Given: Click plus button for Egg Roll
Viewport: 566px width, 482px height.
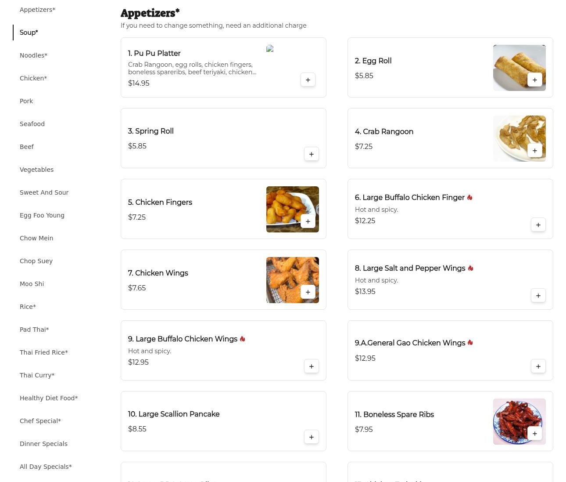Looking at the screenshot, I should [x=534, y=80].
